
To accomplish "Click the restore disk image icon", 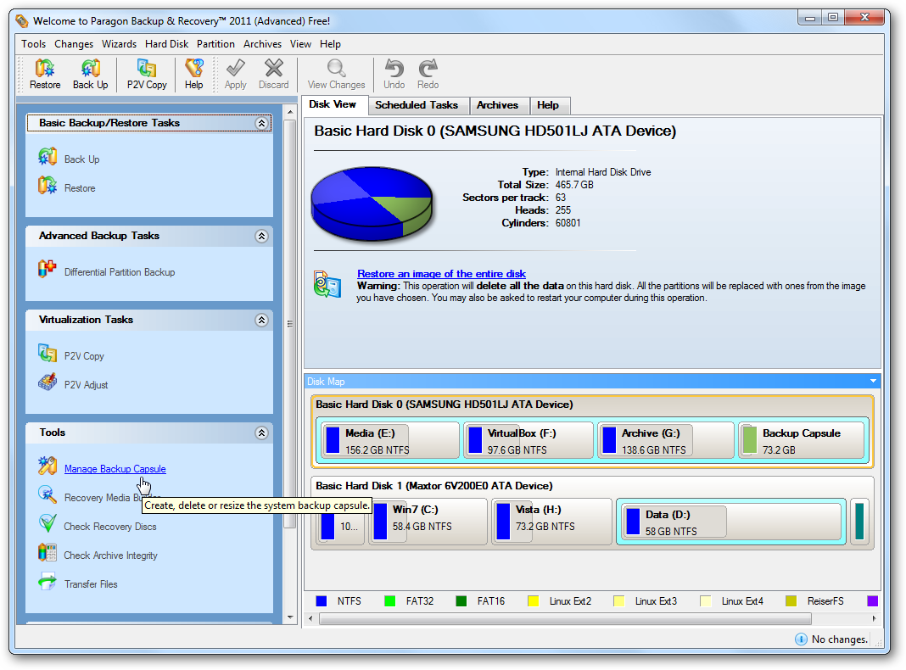I will click(327, 284).
